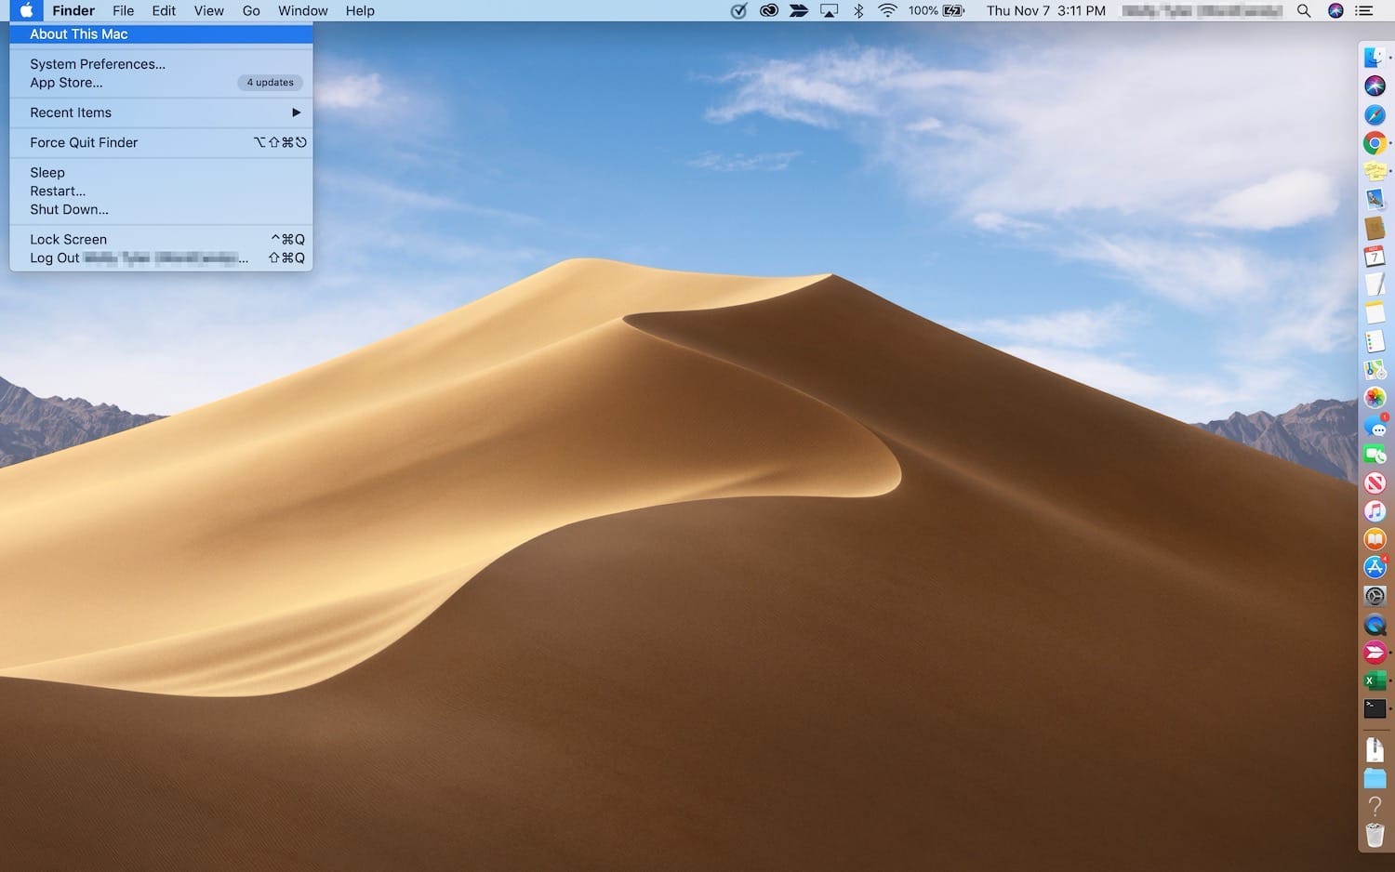Open the Go menu in the menu bar
The width and height of the screenshot is (1395, 872).
[250, 10]
